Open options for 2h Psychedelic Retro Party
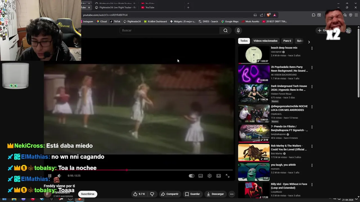Viewport: 360px width, 202px height. point(312,68)
